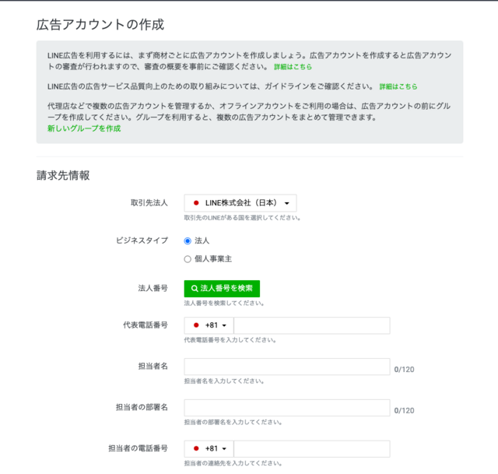
Task: Focus the 担当者の電話番号 number input field
Action: click(312, 448)
